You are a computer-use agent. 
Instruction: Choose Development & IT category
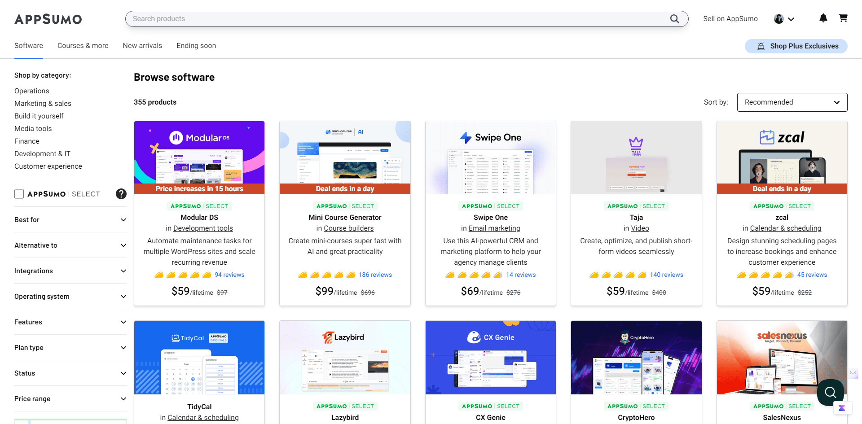42,154
